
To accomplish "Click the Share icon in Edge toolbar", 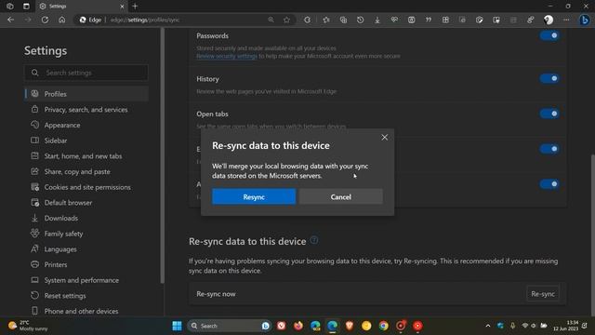I will point(531,20).
